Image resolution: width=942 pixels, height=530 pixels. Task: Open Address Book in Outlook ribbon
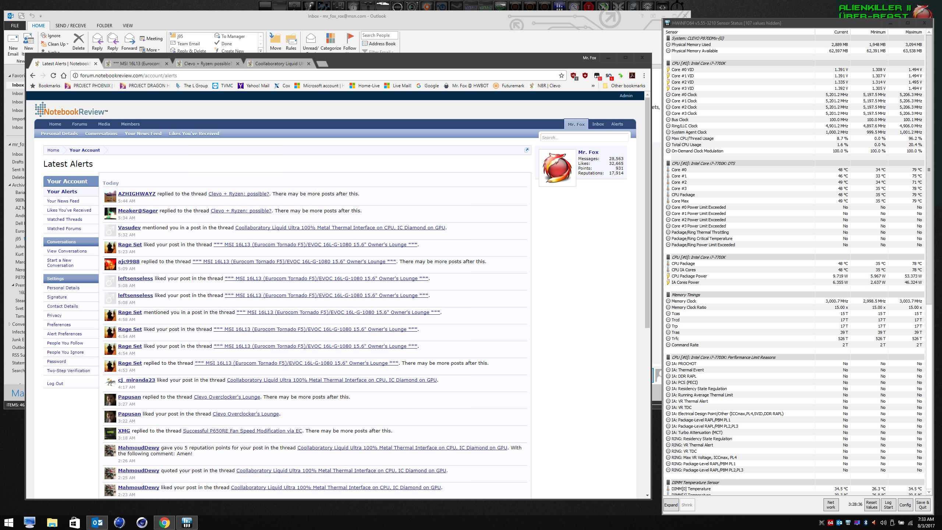click(x=379, y=43)
